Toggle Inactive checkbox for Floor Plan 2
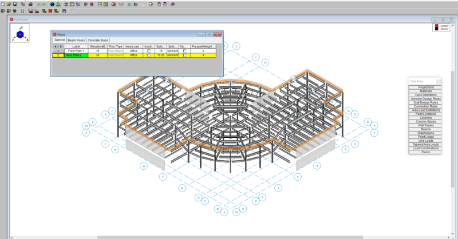This screenshot has height=239, width=458. 149,55
